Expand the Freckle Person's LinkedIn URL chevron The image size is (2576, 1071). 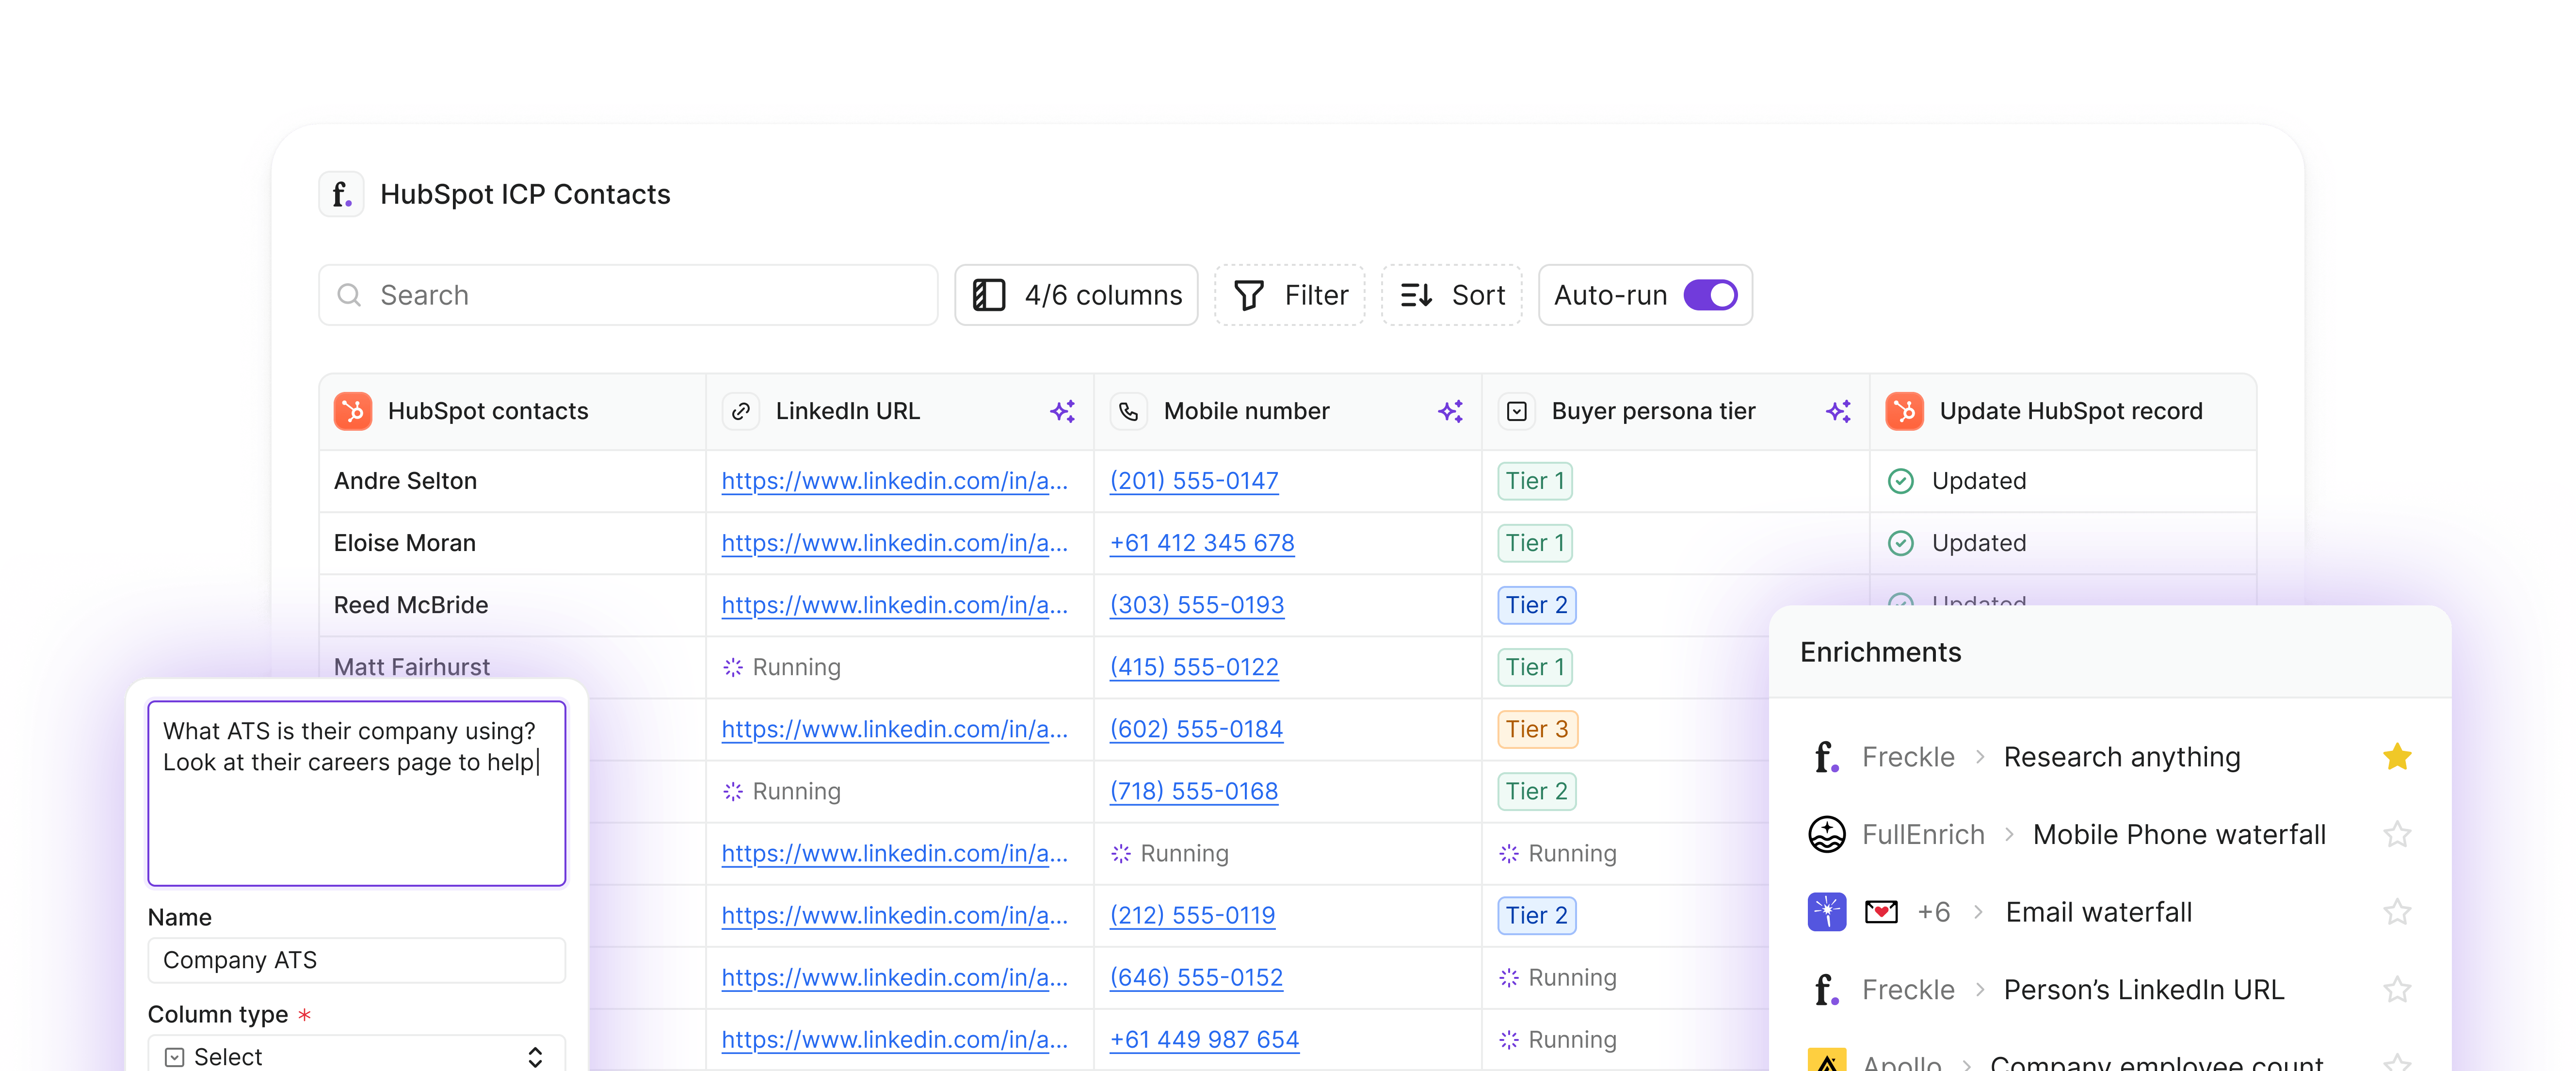1980,990
